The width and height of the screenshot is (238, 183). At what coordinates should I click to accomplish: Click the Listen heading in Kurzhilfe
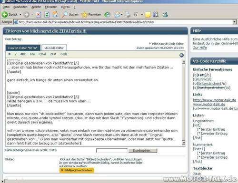pos(198,116)
